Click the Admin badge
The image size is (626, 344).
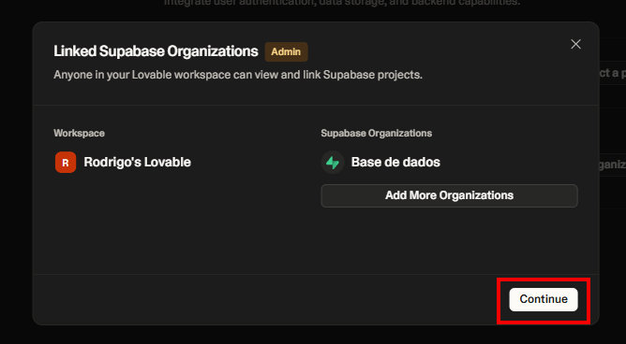(286, 51)
